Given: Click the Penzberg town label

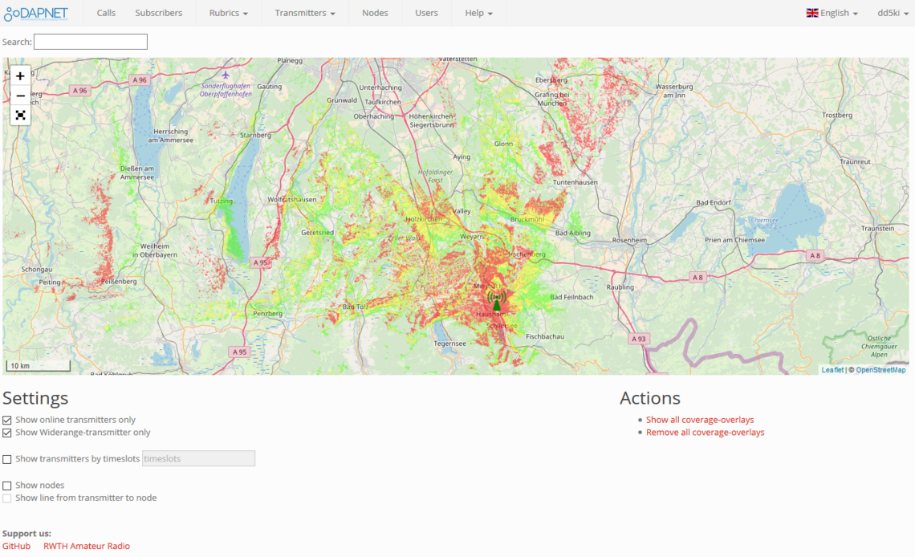Looking at the screenshot, I should pos(268,314).
